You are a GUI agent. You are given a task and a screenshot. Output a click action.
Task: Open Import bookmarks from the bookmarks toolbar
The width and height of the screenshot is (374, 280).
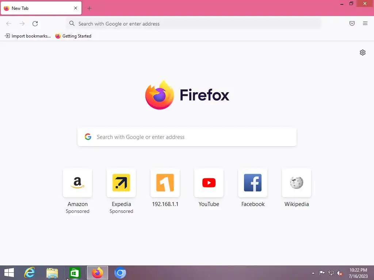(x=28, y=36)
